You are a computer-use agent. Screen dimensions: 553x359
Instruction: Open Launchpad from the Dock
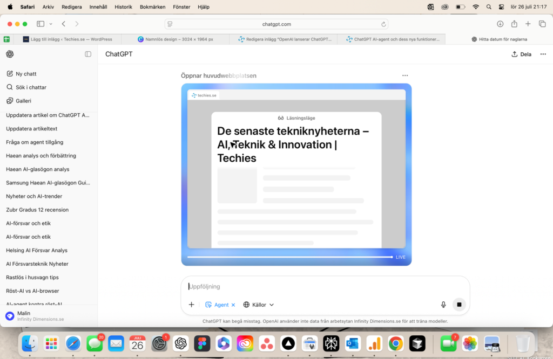[x=51, y=343]
